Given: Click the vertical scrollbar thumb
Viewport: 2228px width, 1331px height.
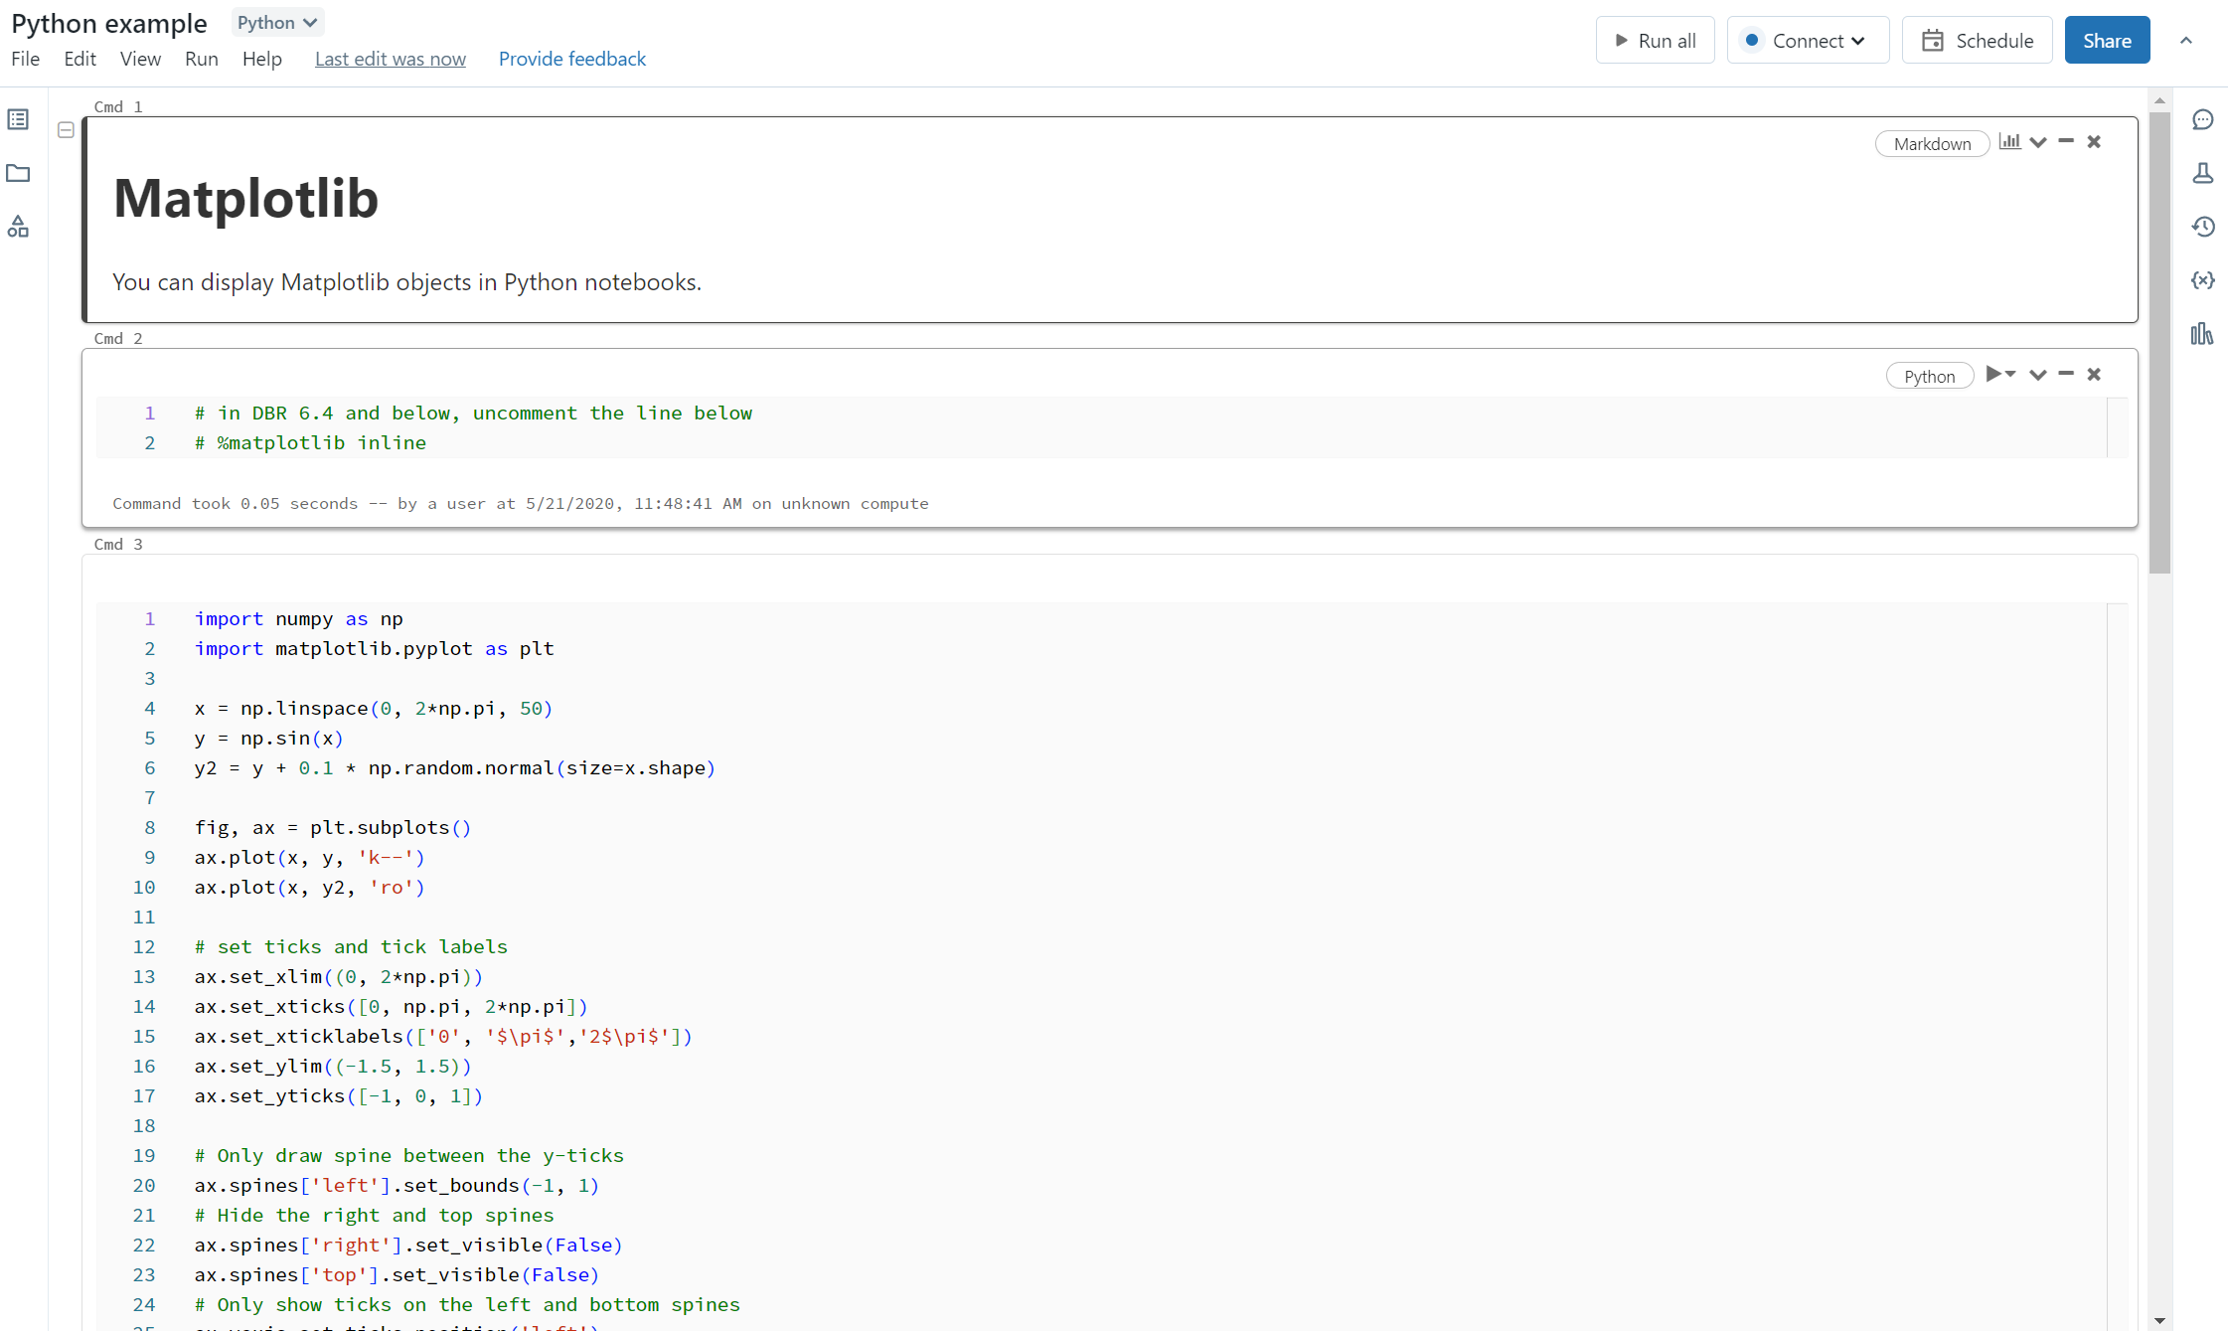Looking at the screenshot, I should click(x=2159, y=343).
